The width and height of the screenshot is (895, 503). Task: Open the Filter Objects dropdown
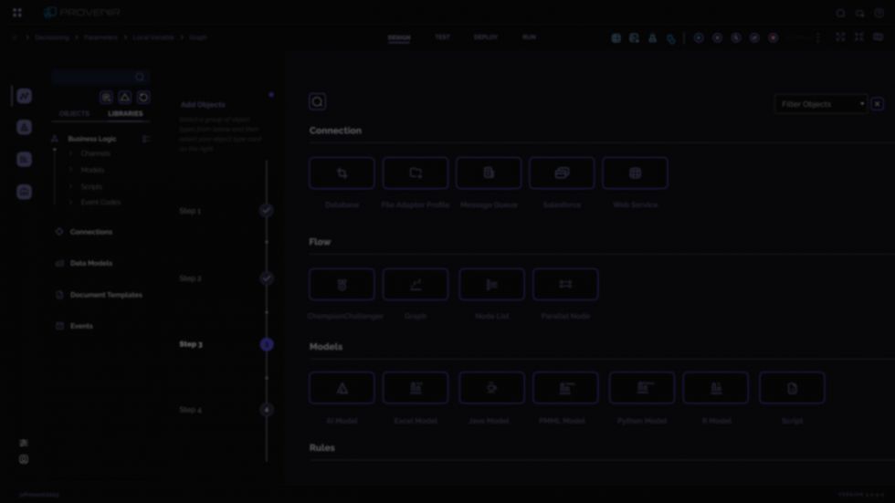821,104
